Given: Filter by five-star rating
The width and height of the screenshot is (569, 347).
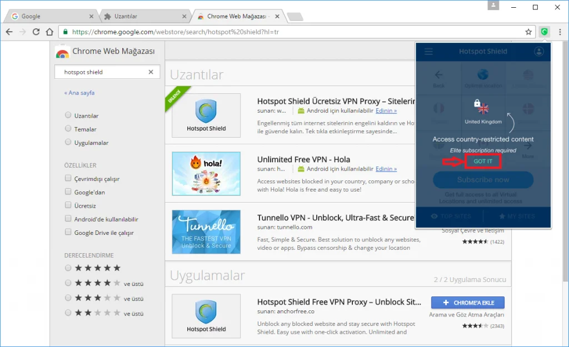Looking at the screenshot, I should point(68,268).
